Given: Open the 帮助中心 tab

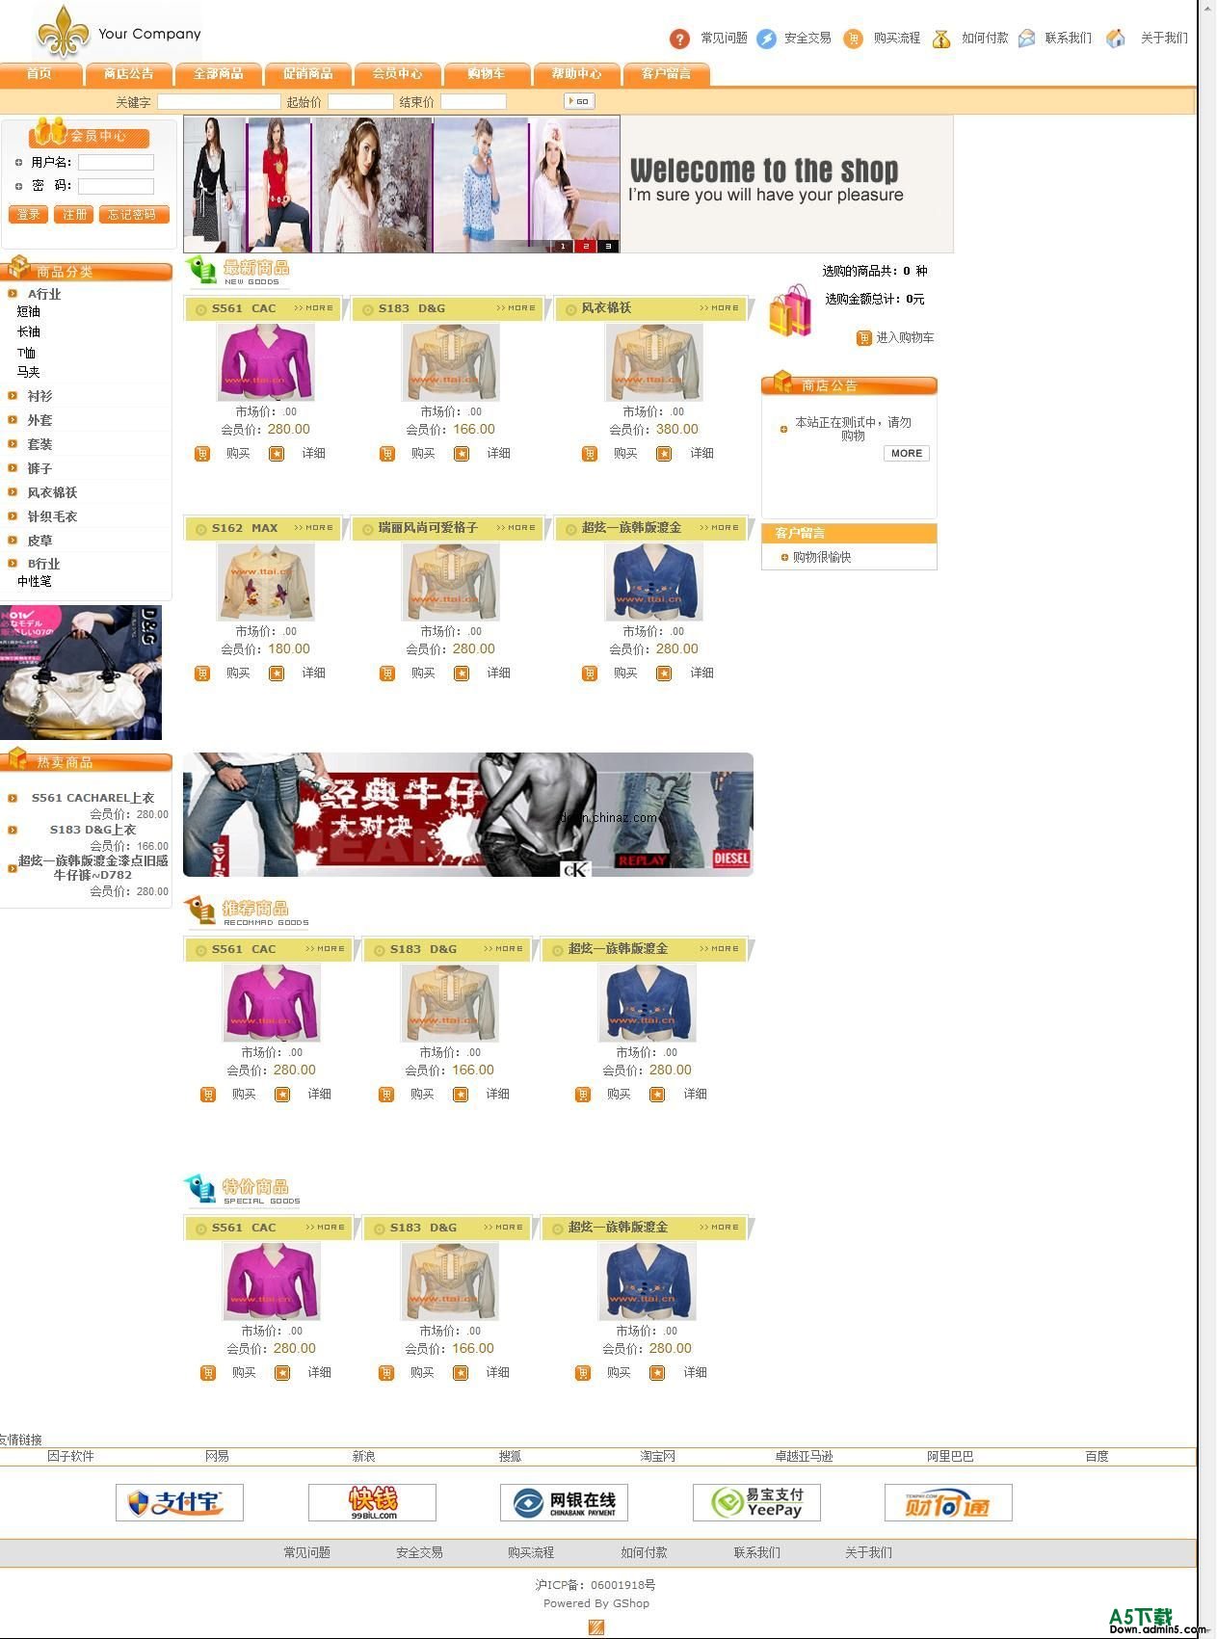Looking at the screenshot, I should 576,74.
